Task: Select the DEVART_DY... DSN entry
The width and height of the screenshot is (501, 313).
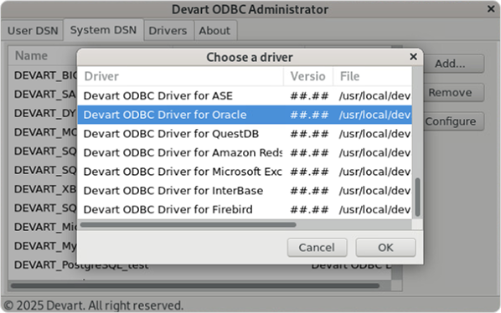Action: tap(44, 113)
